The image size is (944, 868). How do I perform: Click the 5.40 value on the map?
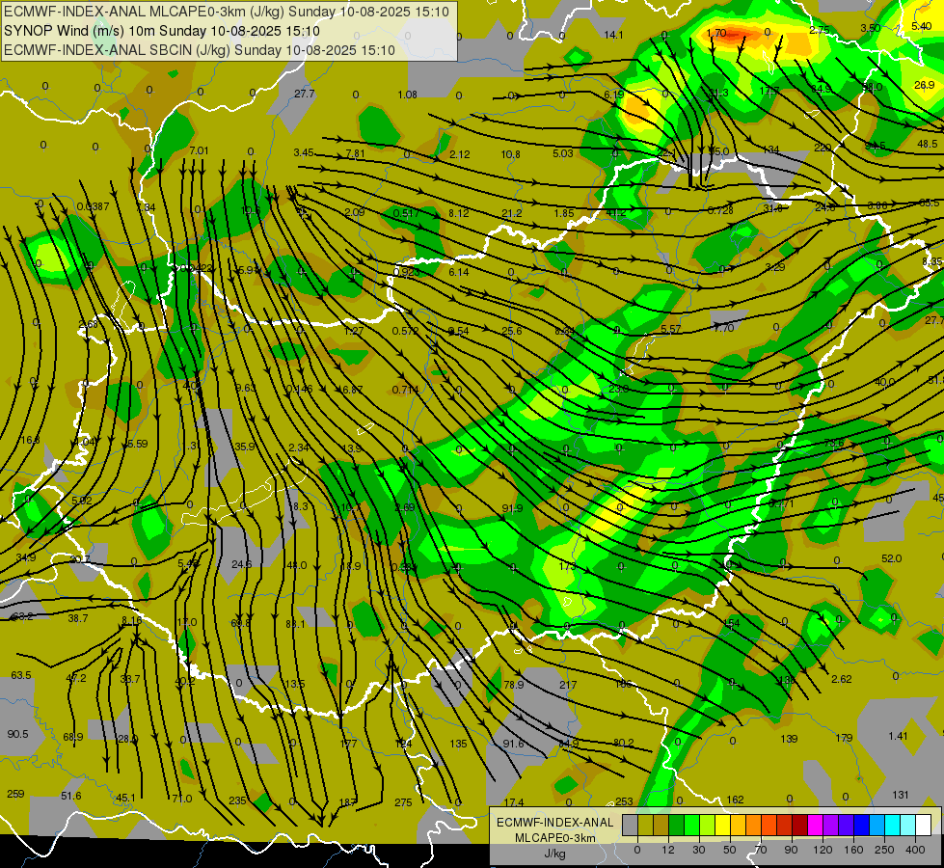click(922, 26)
